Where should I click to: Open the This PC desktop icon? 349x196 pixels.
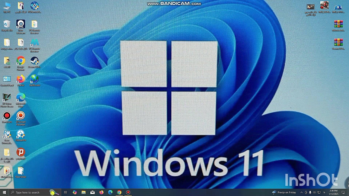7,7
